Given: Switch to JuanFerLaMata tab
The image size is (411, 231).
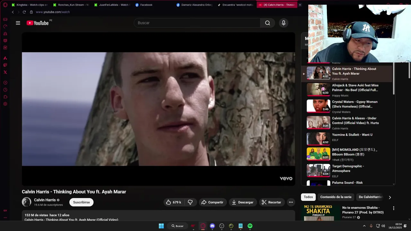Looking at the screenshot, I should tap(112, 5).
